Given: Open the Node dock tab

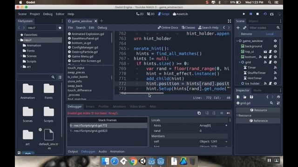Looking at the screenshot, I should pyautogui.click(x=257, y=90).
